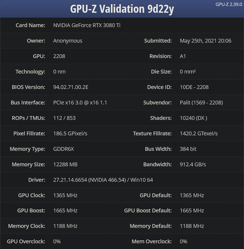244x249 pixels.
Task: Click the Mem Overclock value '0%'
Action: click(183, 241)
